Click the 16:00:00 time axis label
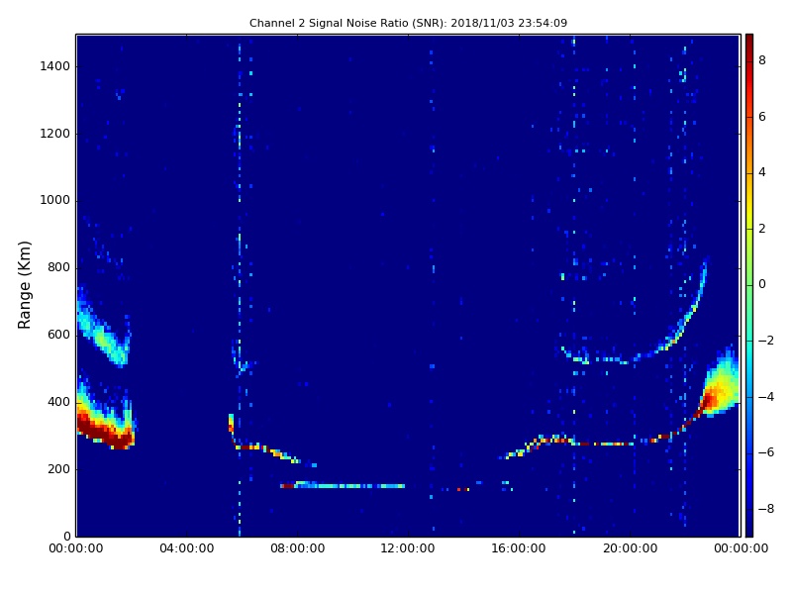 tap(519, 548)
